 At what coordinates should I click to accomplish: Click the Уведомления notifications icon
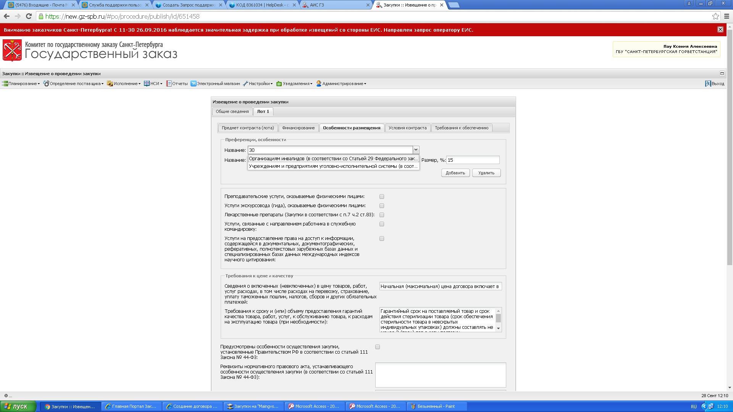click(x=279, y=84)
